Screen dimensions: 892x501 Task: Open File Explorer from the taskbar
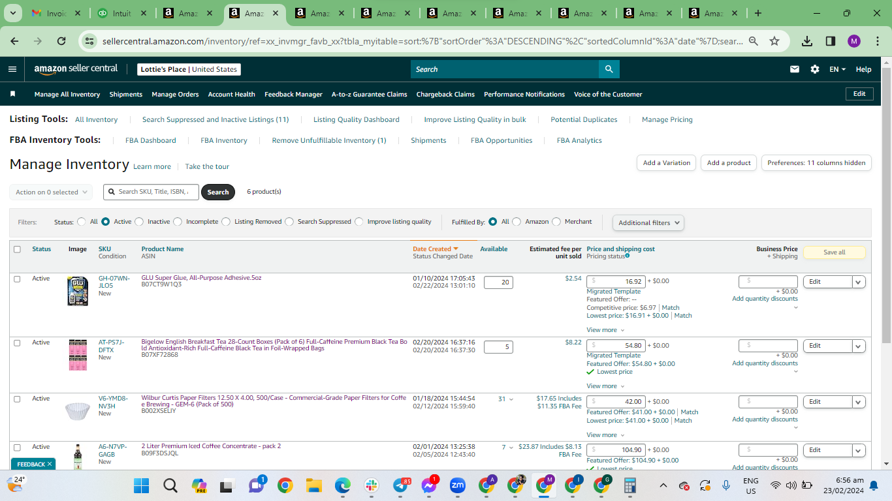(x=314, y=485)
